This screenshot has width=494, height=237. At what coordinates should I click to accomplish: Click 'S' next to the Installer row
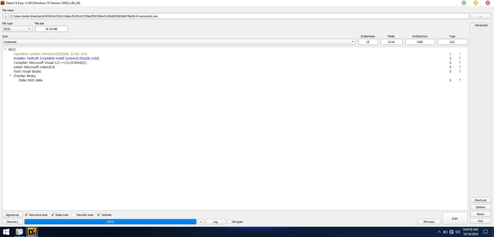pos(450,58)
